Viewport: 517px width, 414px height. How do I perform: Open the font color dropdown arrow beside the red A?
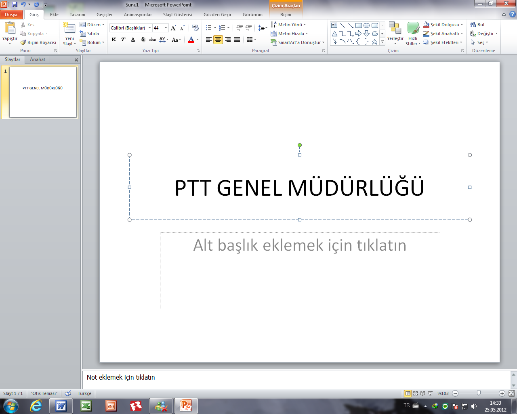[198, 39]
